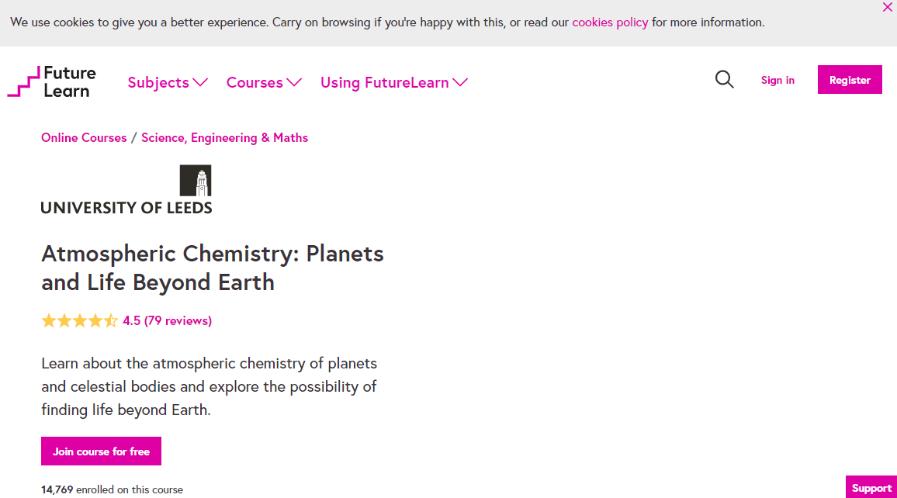Dismiss the cookie banner with the X icon
The image size is (897, 498).
[x=887, y=8]
